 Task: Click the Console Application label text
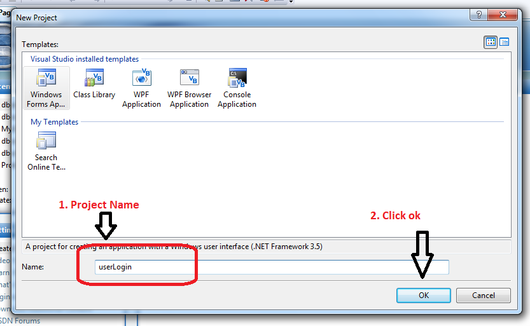click(237, 100)
